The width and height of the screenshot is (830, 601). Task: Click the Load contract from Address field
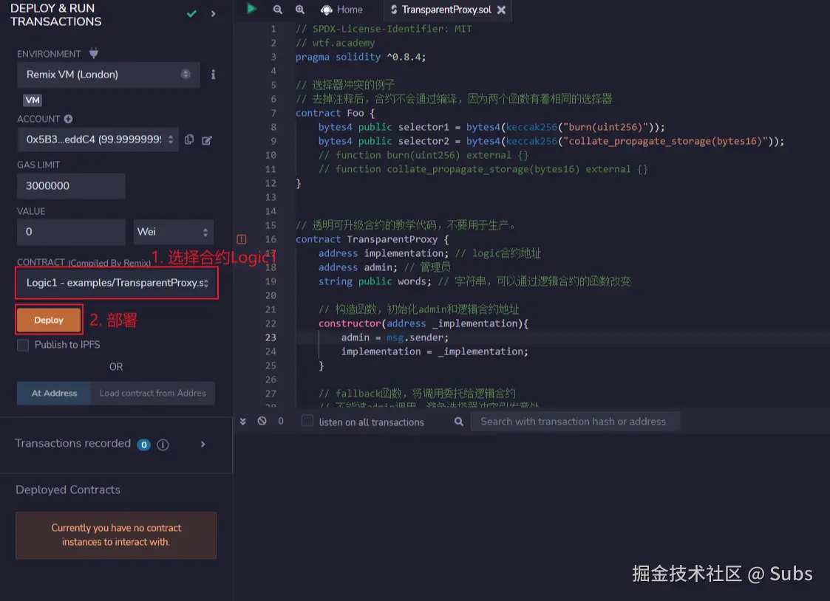coord(153,394)
